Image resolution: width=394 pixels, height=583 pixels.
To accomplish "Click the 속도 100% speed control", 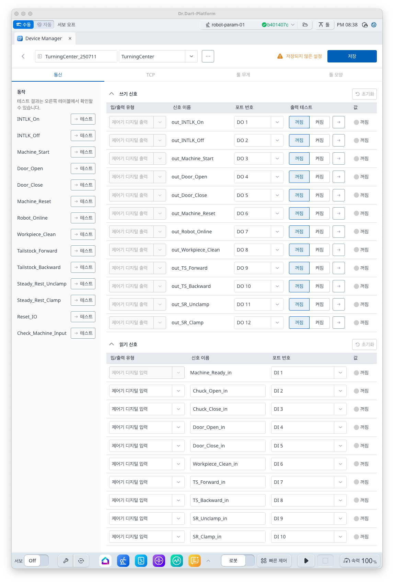I will [360, 561].
